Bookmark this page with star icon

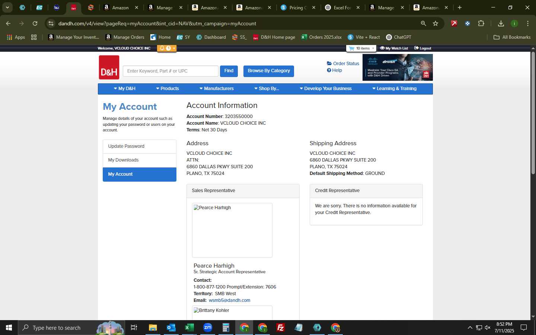click(435, 23)
